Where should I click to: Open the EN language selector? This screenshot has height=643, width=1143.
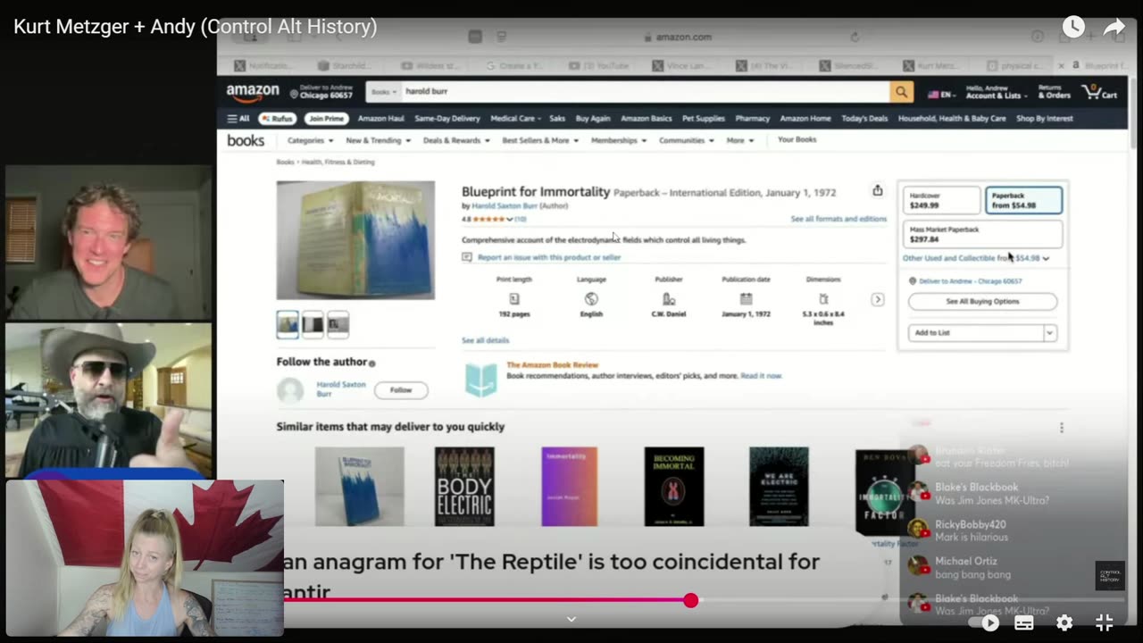[x=941, y=94]
